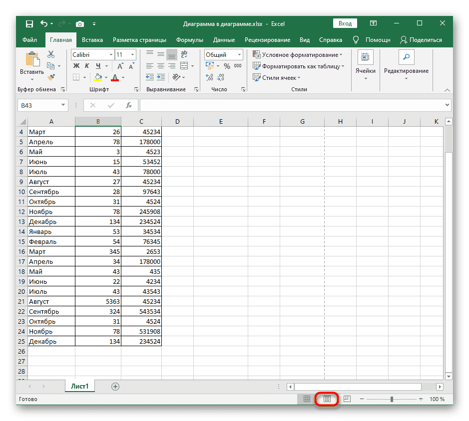Toggle italic formatting К
The height and width of the screenshot is (421, 469).
point(87,66)
